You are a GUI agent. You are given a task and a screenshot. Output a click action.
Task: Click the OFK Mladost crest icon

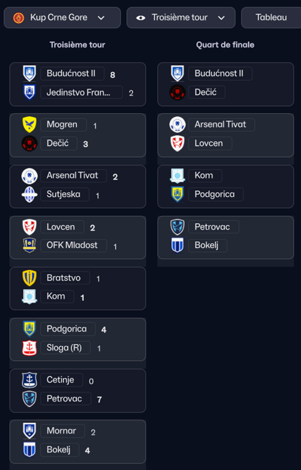tap(29, 245)
